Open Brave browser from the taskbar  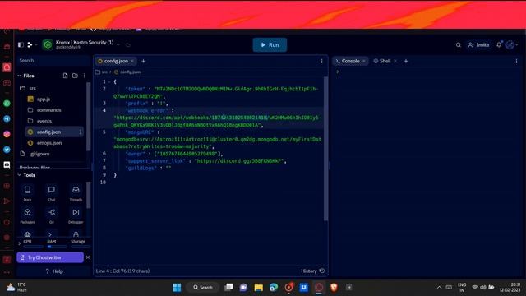(334, 287)
